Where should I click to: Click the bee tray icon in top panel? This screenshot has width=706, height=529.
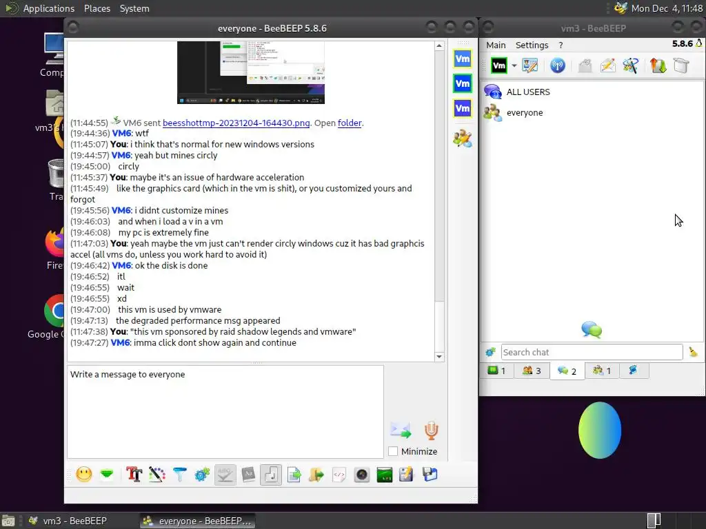click(x=621, y=8)
